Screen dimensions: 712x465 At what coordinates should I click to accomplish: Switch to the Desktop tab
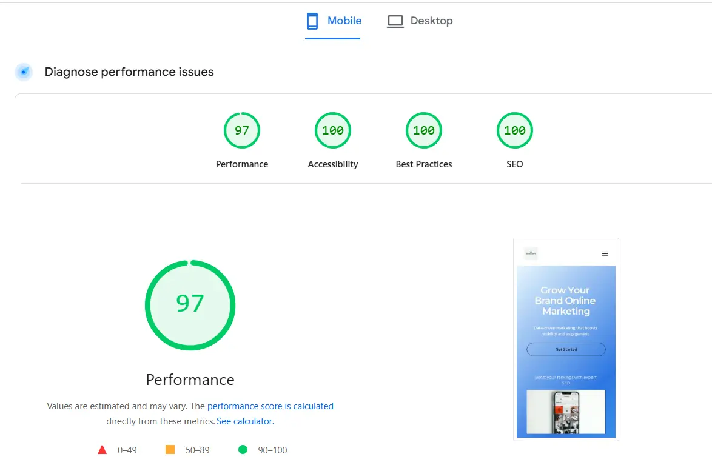coord(431,20)
